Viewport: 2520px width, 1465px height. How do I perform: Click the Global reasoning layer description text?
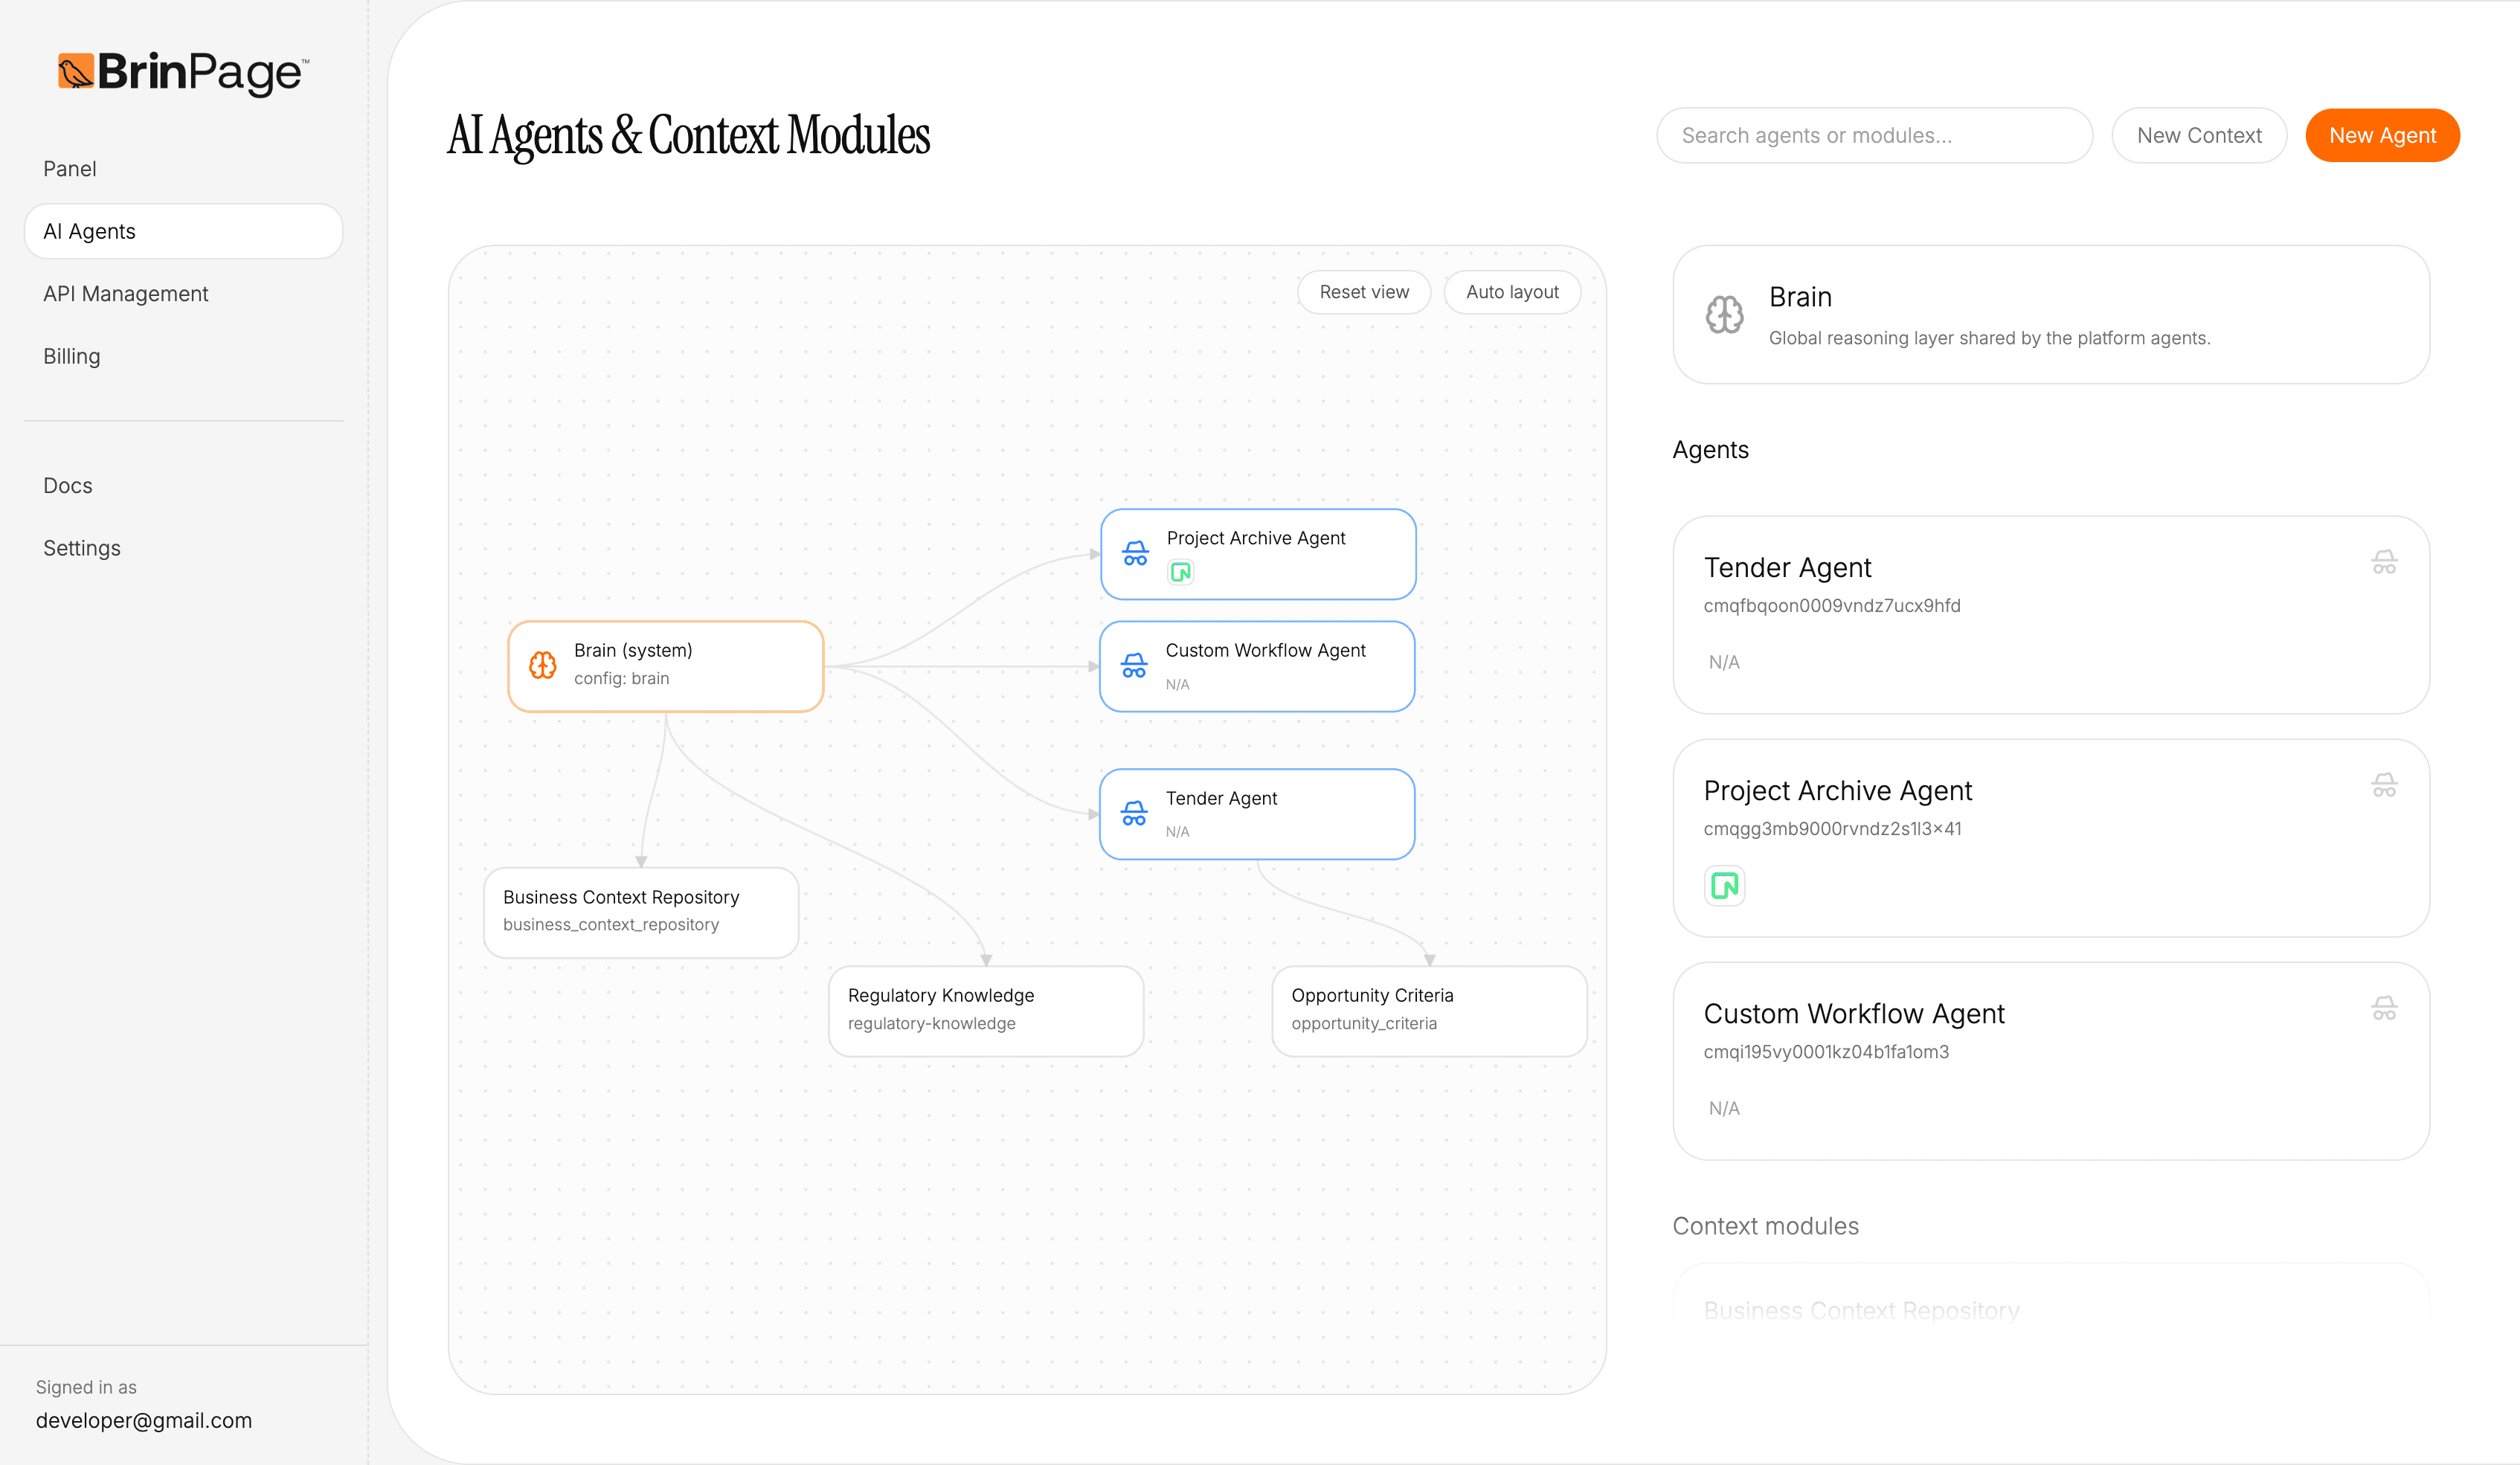[x=1989, y=338]
